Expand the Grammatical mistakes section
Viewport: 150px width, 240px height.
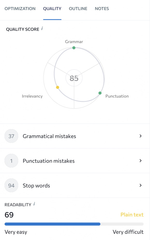click(x=140, y=136)
